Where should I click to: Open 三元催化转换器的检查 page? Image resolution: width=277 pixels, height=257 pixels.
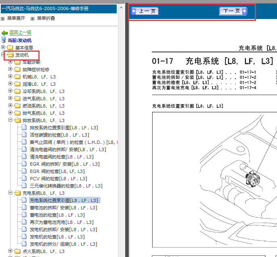(x=66, y=186)
